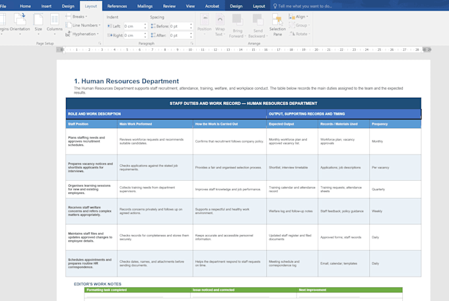Open the Acrobat tab
This screenshot has height=301, width=449.
pyautogui.click(x=212, y=6)
